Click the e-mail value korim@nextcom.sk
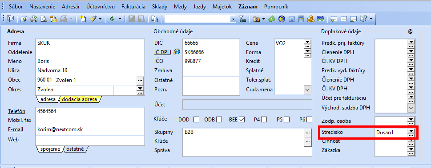 click(x=60, y=129)
